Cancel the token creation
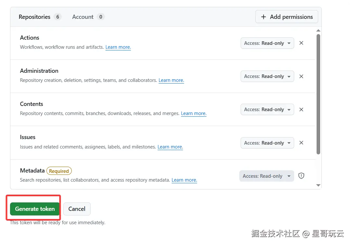The image size is (351, 245). pos(77,209)
